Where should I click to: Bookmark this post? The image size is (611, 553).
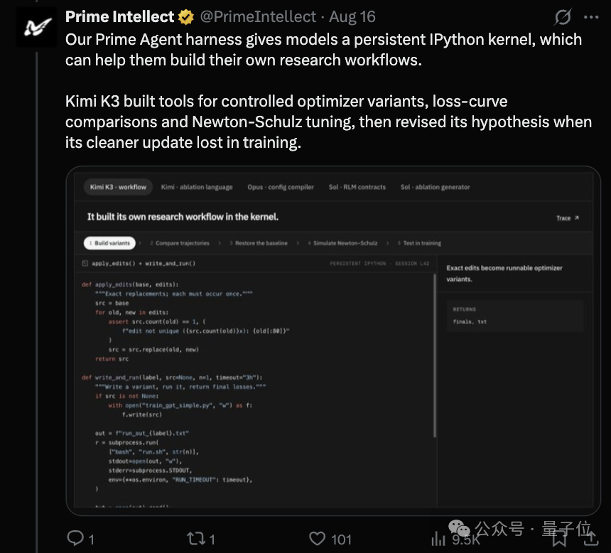[x=559, y=539]
